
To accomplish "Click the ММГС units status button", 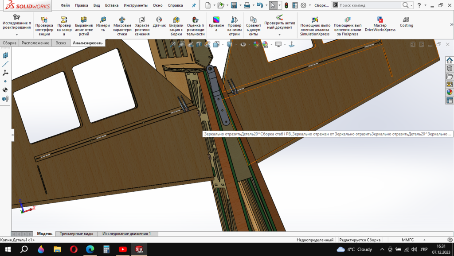I will point(407,240).
